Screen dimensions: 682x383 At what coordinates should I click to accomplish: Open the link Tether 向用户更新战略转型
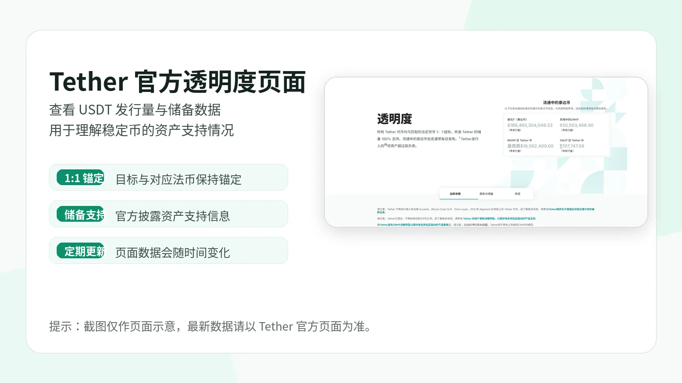500,218
